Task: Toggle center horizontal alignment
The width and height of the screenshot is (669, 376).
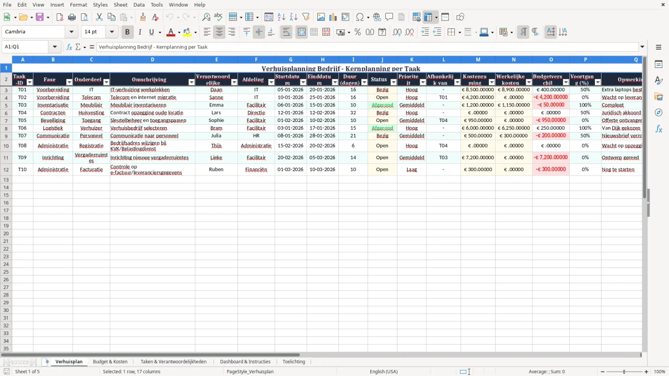Action: pos(219,32)
